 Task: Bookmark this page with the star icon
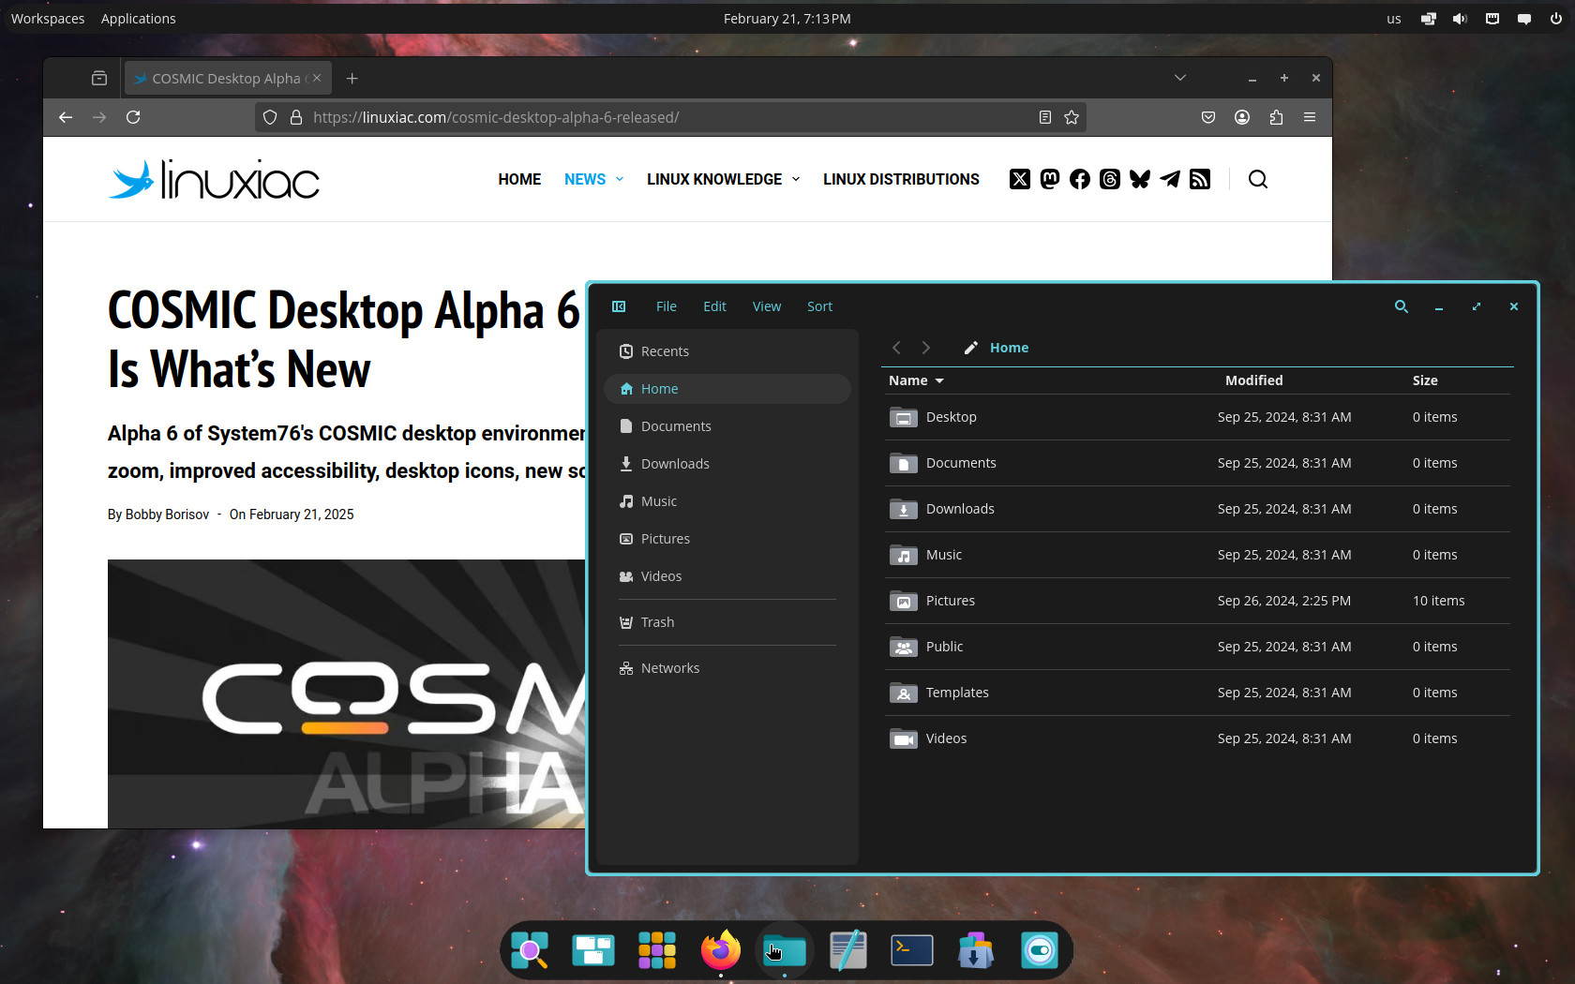[1072, 117]
